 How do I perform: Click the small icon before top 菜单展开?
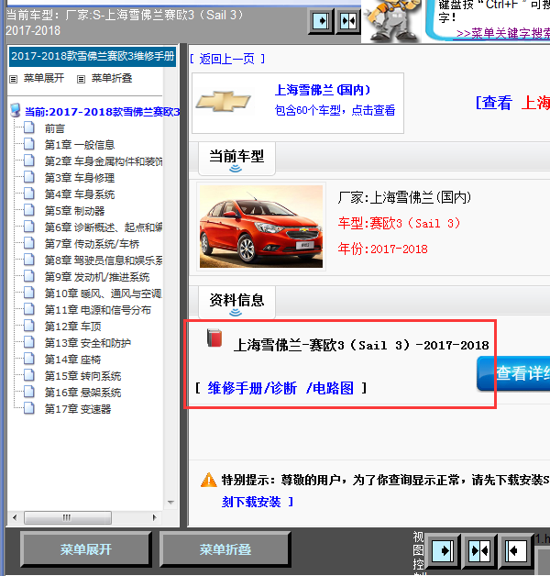coord(13,79)
